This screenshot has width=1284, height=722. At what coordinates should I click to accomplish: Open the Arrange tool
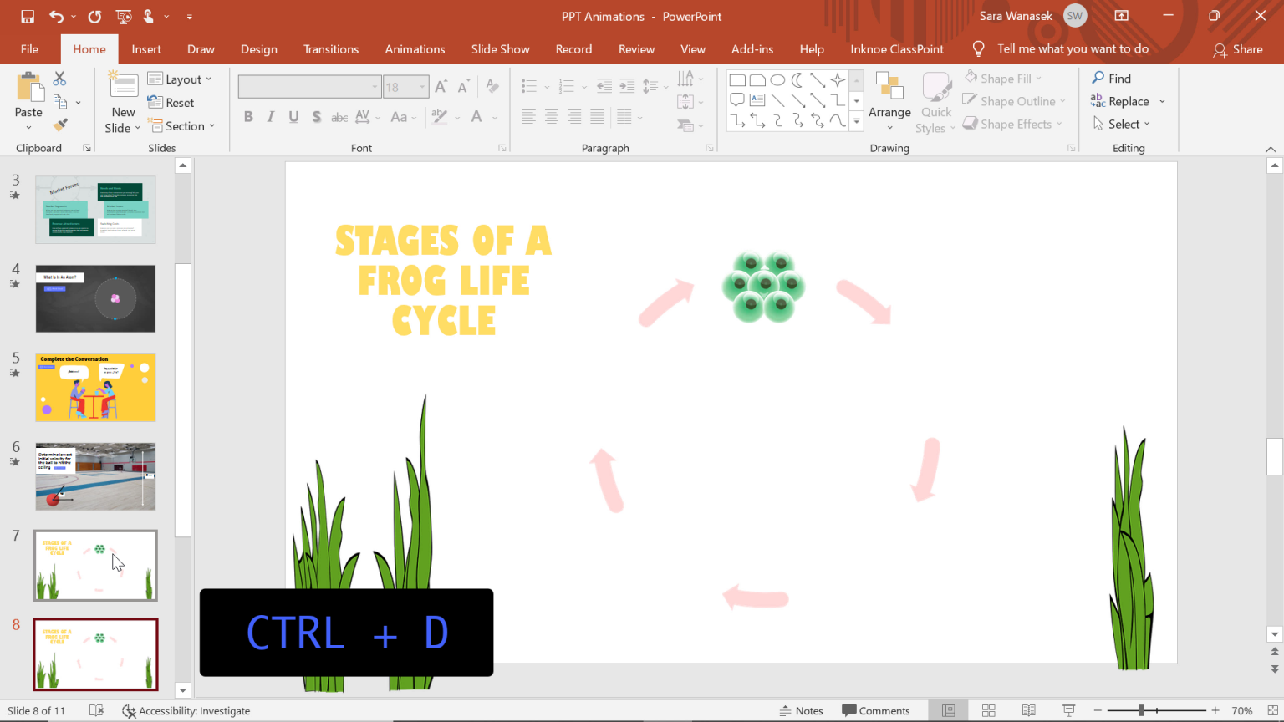pos(889,102)
